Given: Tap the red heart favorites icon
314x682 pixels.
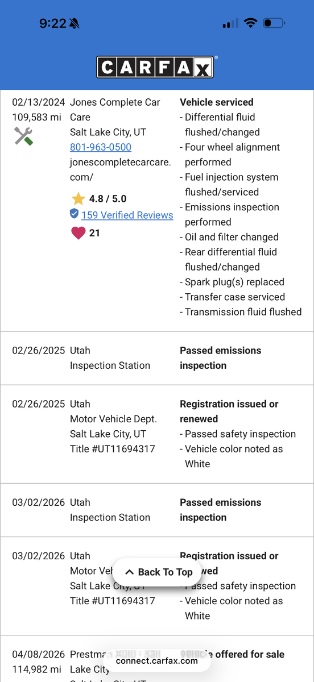Looking at the screenshot, I should click(78, 233).
